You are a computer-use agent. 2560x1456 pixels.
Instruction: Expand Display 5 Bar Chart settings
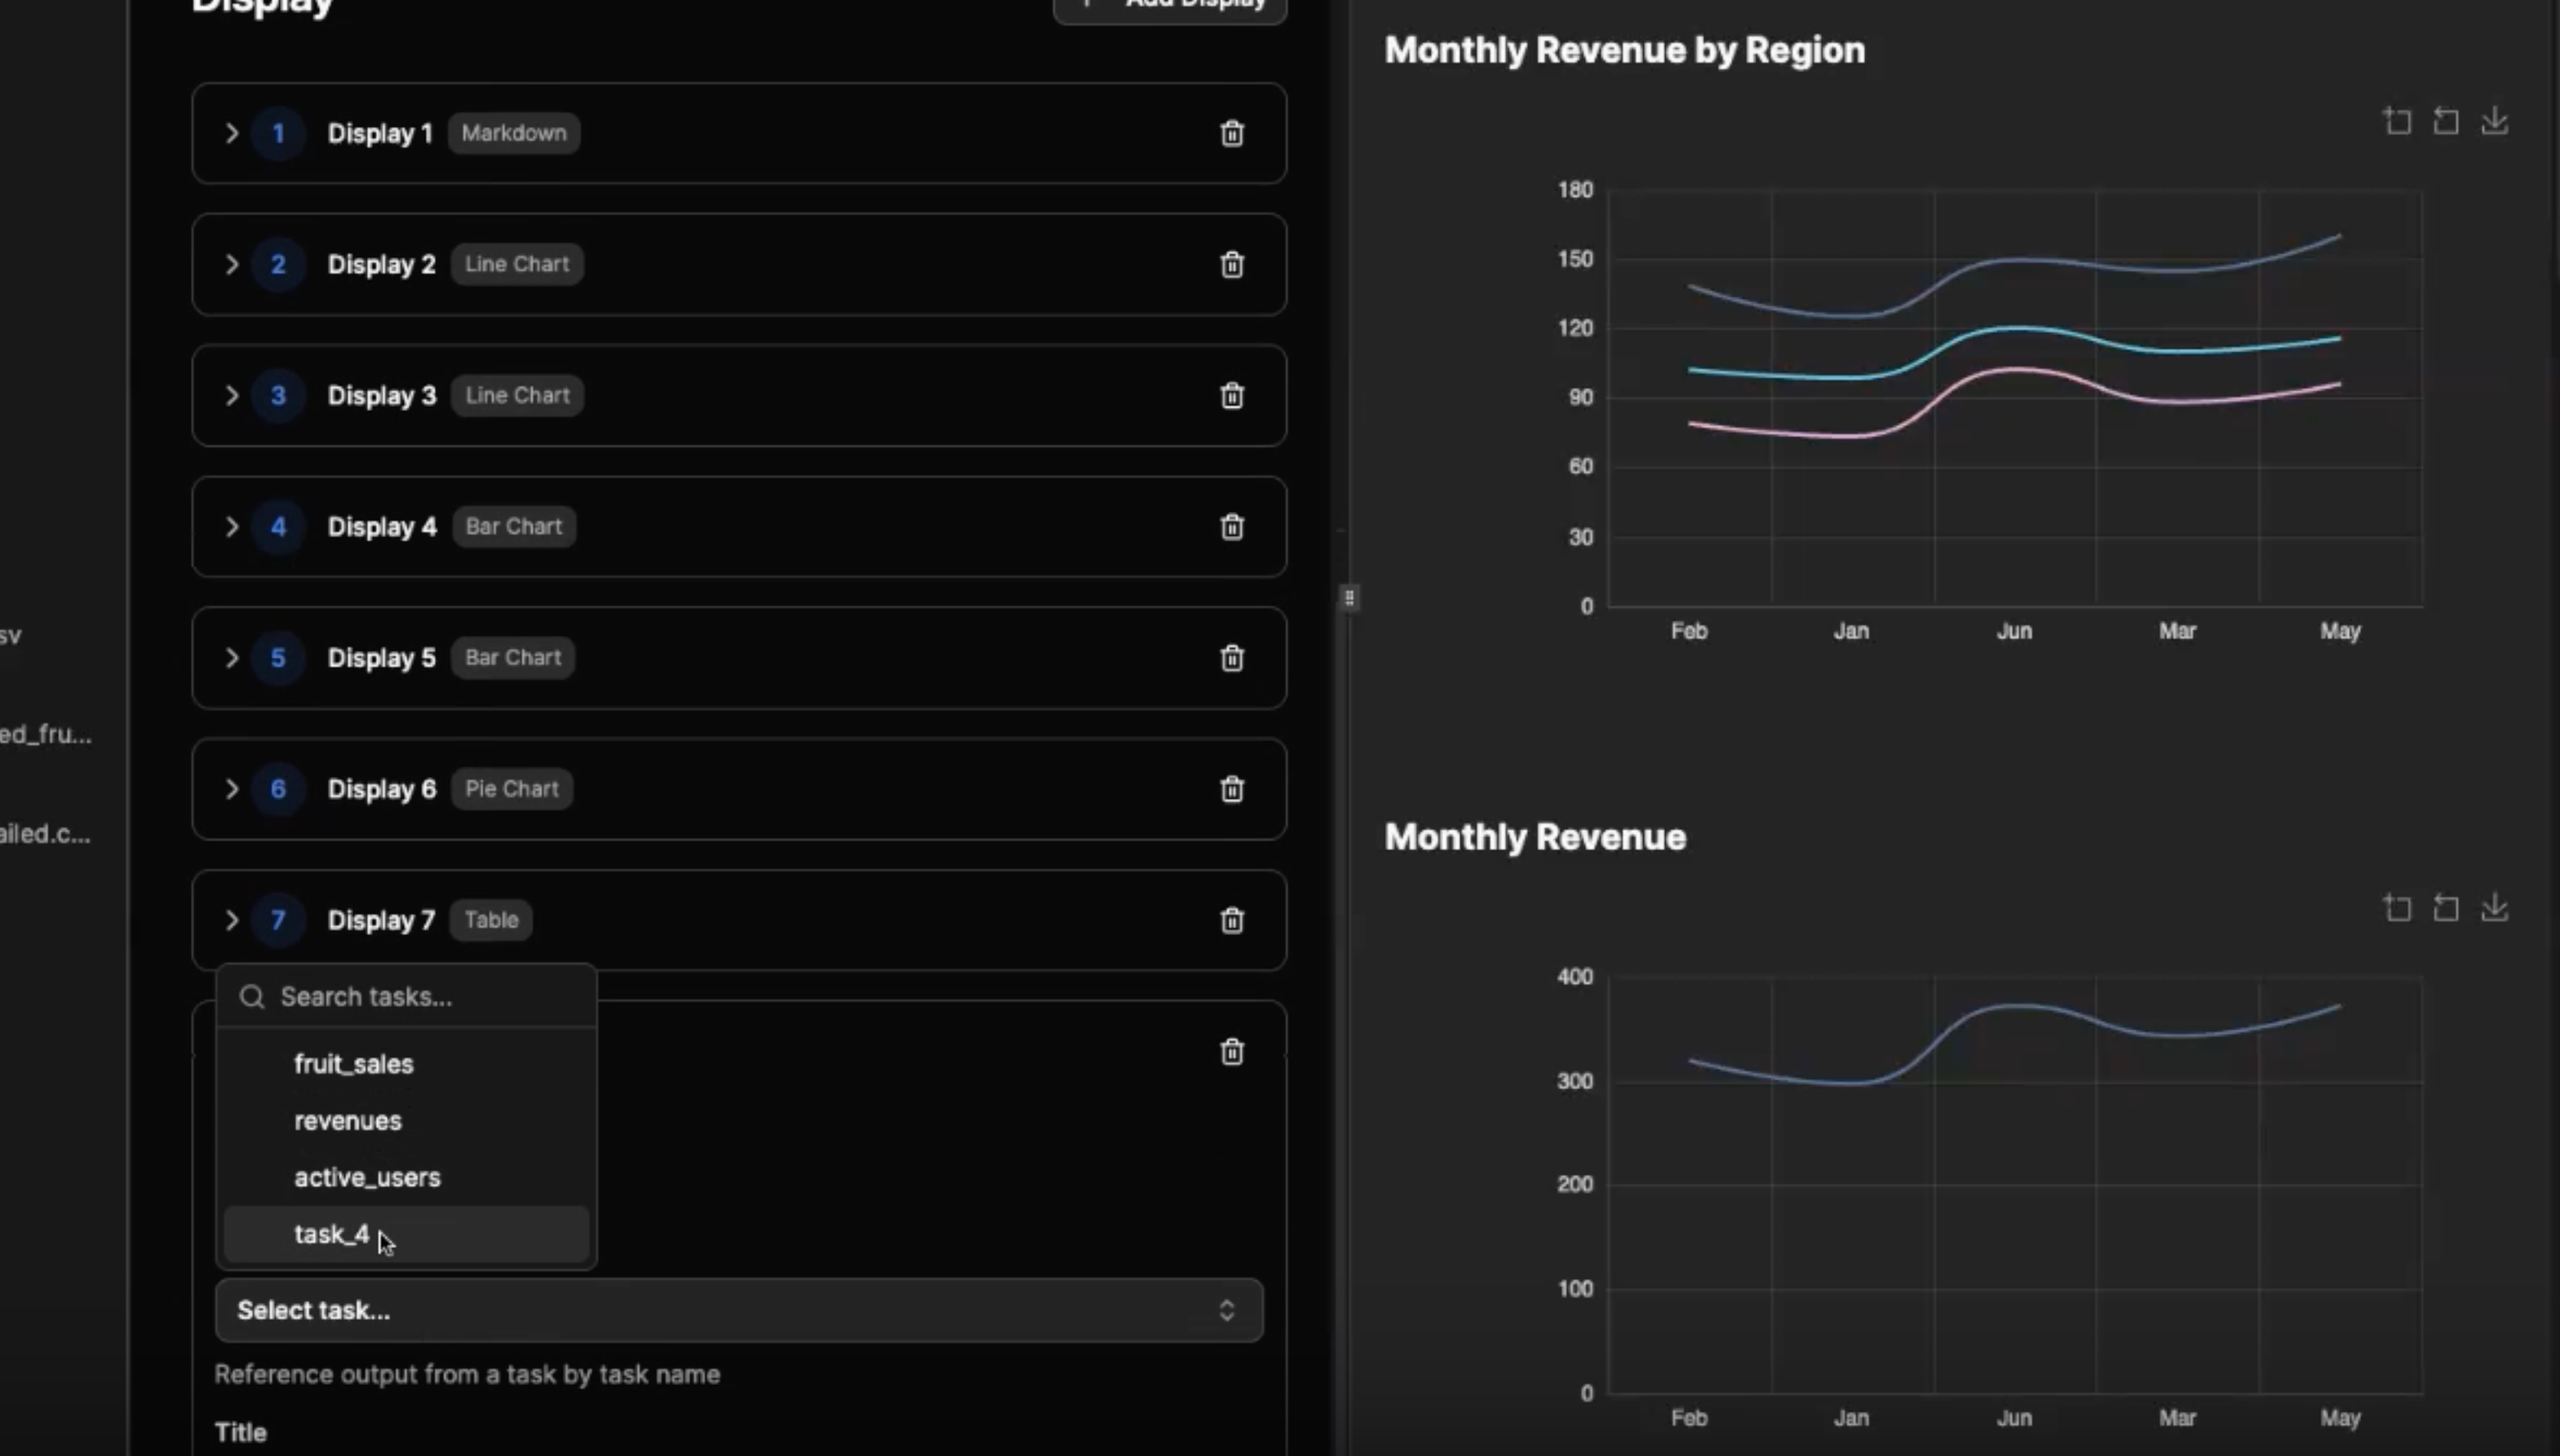[231, 658]
